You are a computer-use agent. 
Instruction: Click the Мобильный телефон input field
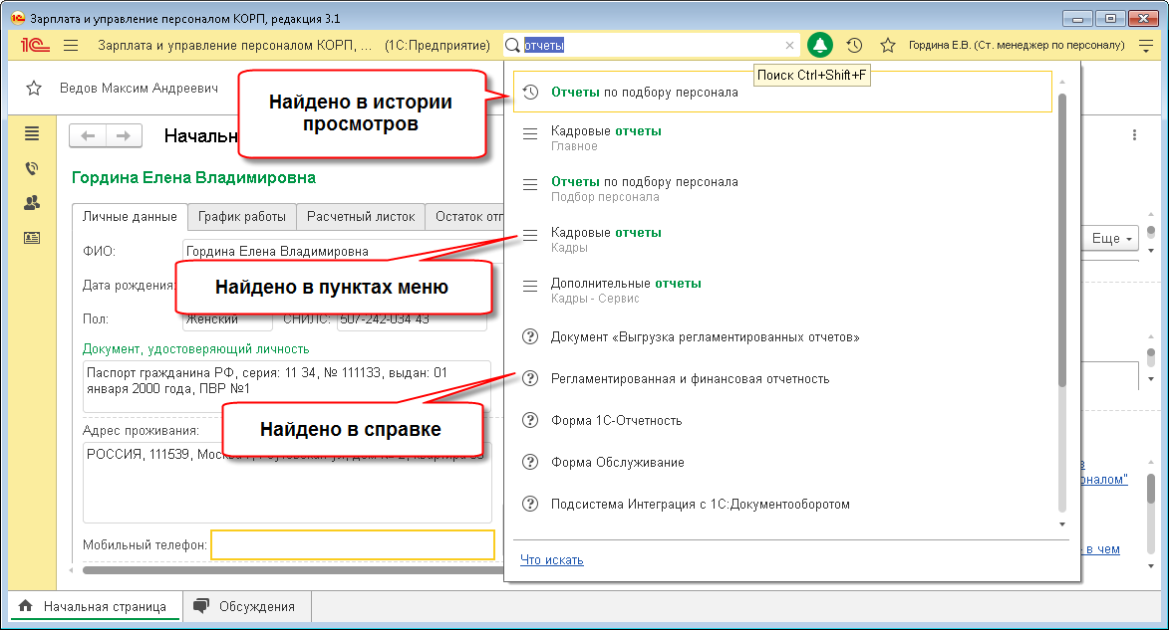point(353,544)
